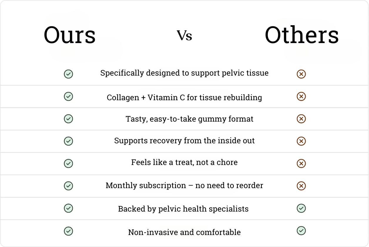Click the Vs label between headings
The height and width of the screenshot is (247, 369).
tap(184, 36)
